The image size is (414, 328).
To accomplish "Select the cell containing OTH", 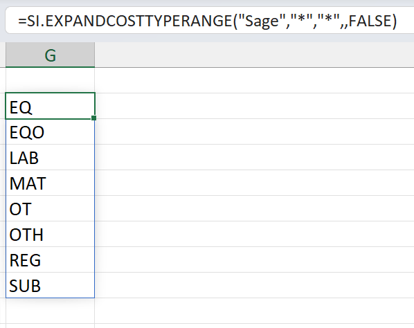I will coord(50,234).
